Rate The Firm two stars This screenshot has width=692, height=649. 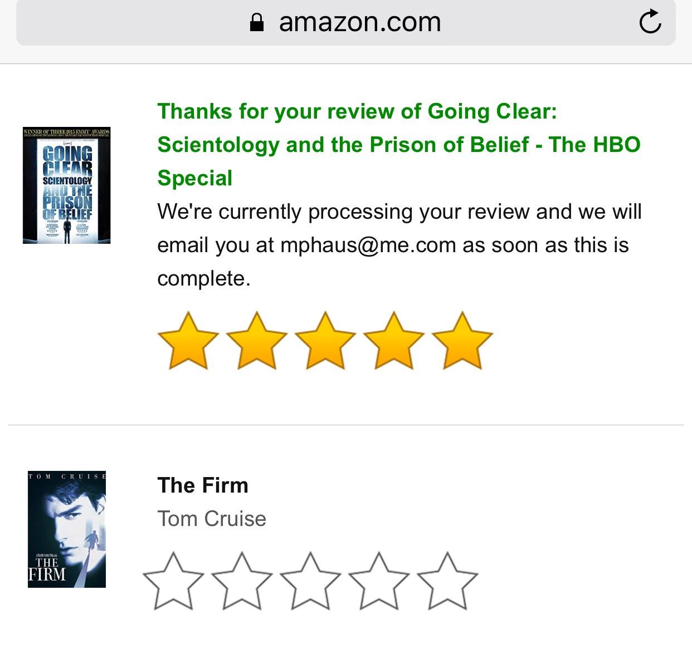click(x=242, y=581)
